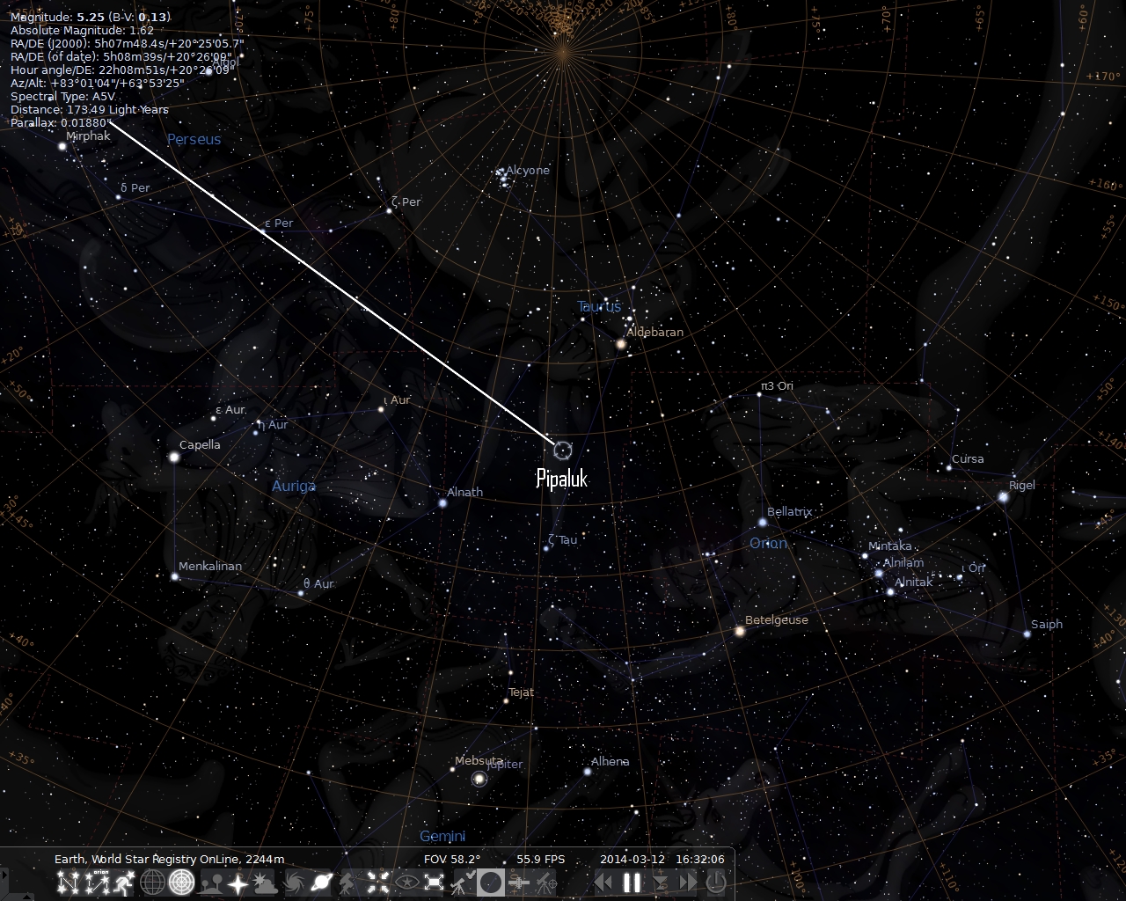Viewport: 1126px width, 901px height.
Task: Switch to full-screen mode icon
Action: point(434,882)
